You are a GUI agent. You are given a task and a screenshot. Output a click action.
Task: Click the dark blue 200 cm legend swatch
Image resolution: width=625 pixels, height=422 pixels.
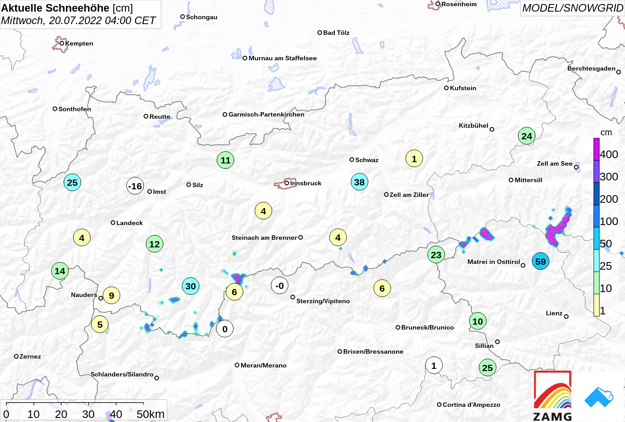click(x=596, y=194)
